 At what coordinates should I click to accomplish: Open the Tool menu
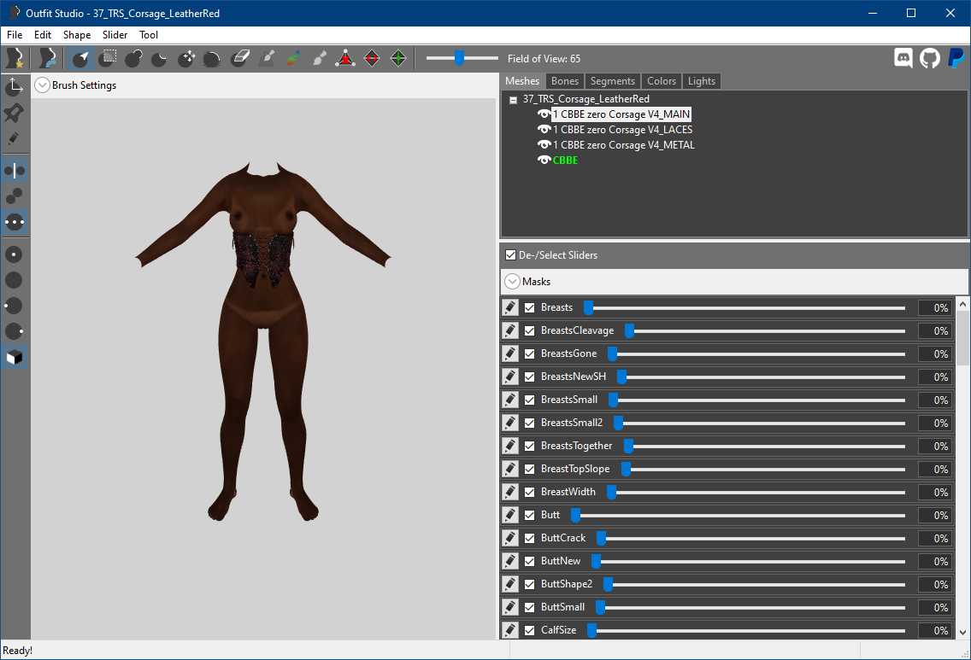point(149,35)
